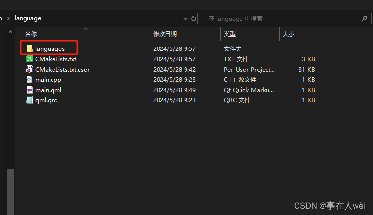
Task: Sort by 名称 column header
Action: 31,34
